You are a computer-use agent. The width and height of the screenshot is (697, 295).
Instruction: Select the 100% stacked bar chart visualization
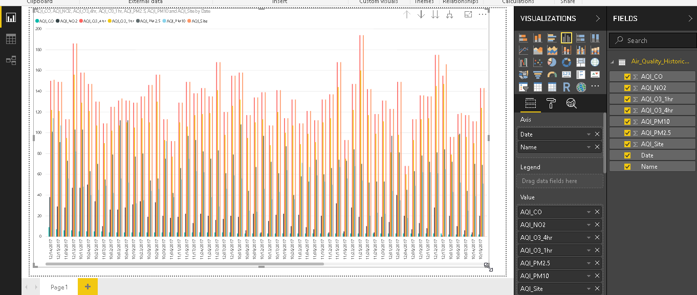pyautogui.click(x=580, y=38)
